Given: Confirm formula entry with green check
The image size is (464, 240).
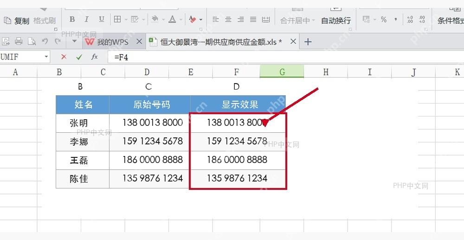Looking at the screenshot, I should (79, 57).
